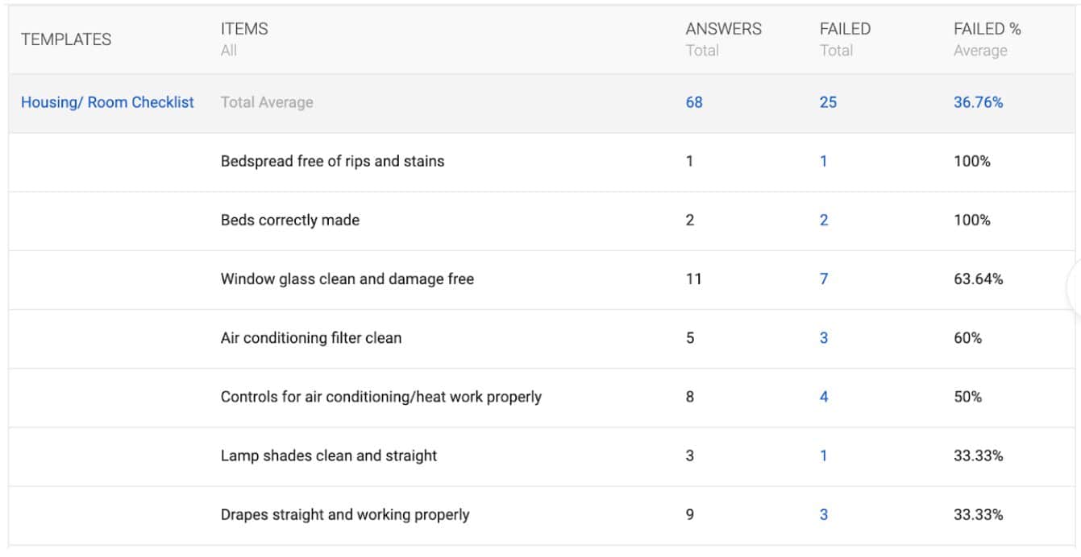This screenshot has width=1081, height=557.
Task: Click the total answers value 68
Action: pyautogui.click(x=694, y=102)
